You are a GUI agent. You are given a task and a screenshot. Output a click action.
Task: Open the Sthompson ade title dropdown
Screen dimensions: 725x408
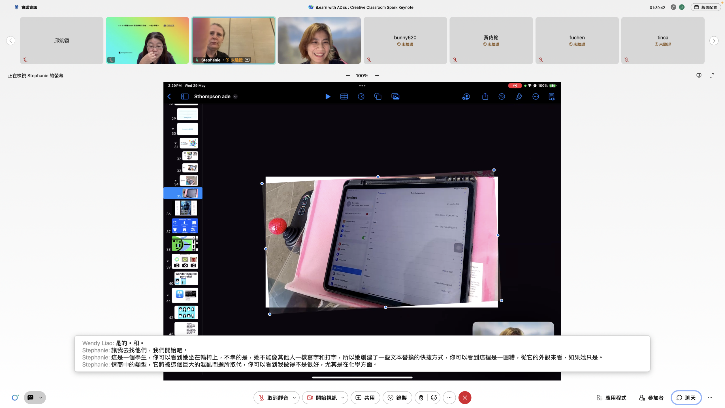coord(235,97)
